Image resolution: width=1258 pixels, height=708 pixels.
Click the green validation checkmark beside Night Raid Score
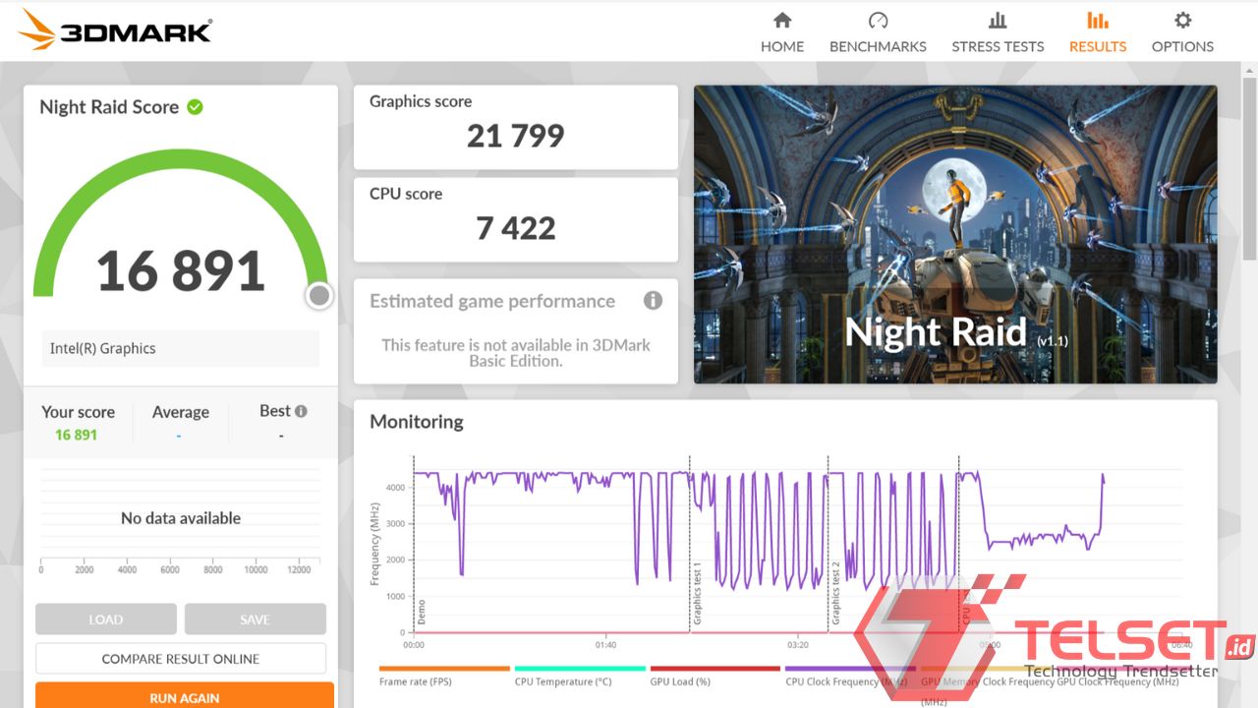195,107
